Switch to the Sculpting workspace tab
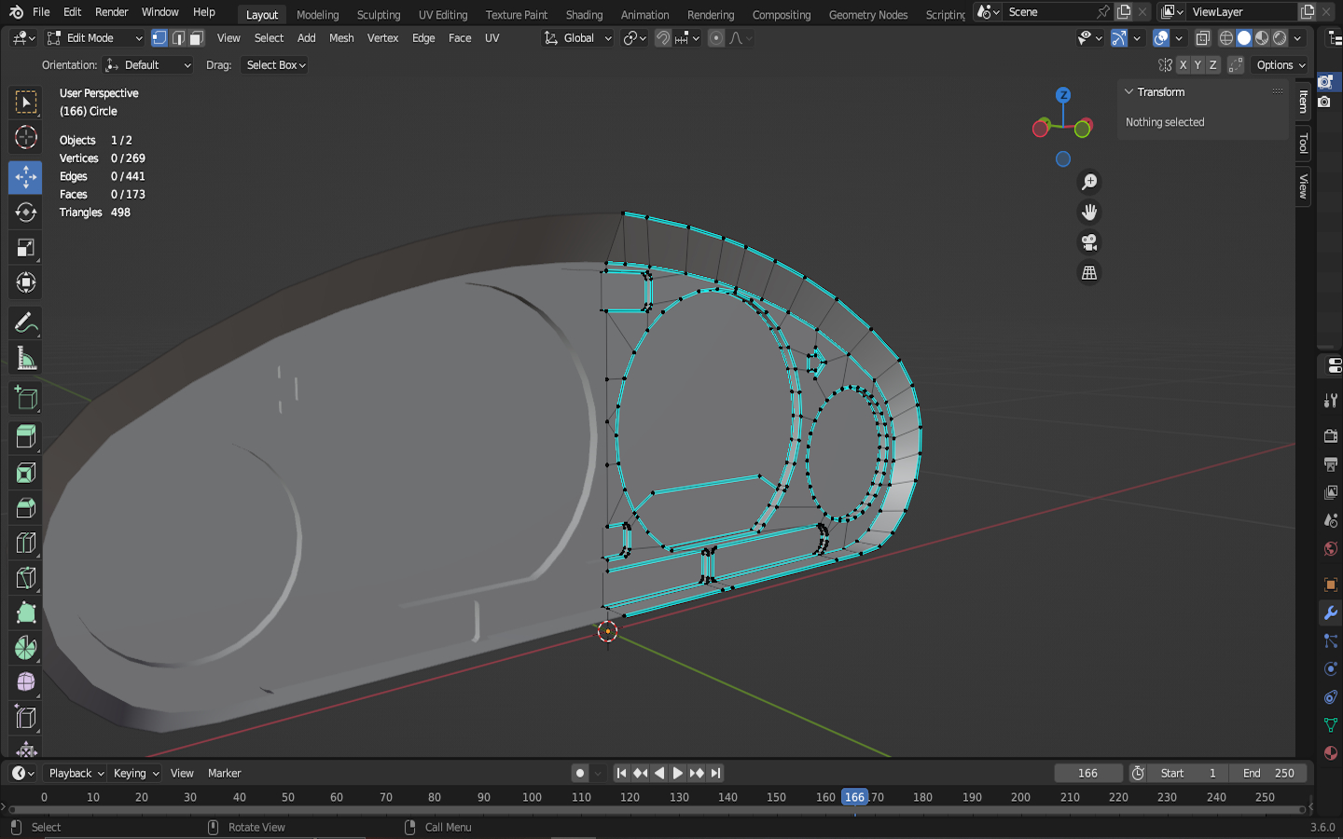 click(378, 15)
